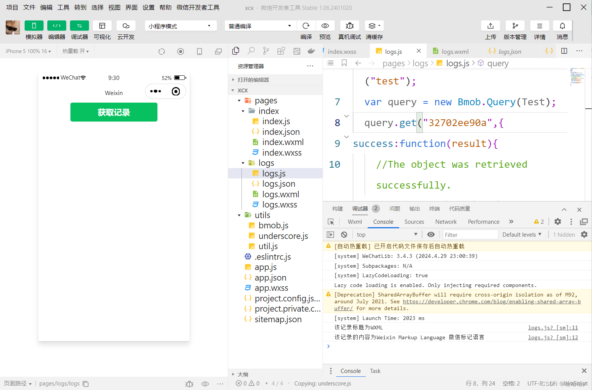Open logs.js source link at line 11

coord(553,328)
